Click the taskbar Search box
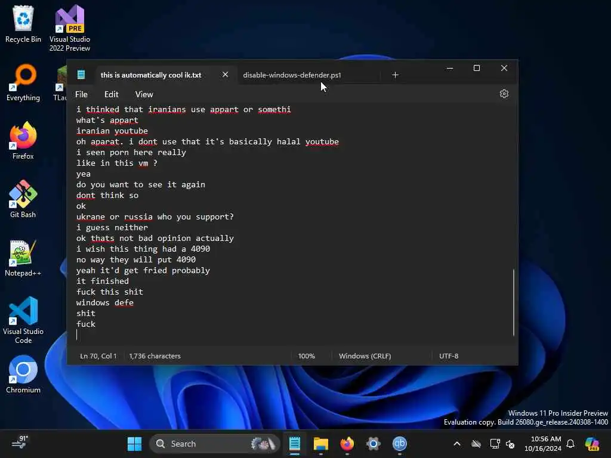 click(215, 444)
